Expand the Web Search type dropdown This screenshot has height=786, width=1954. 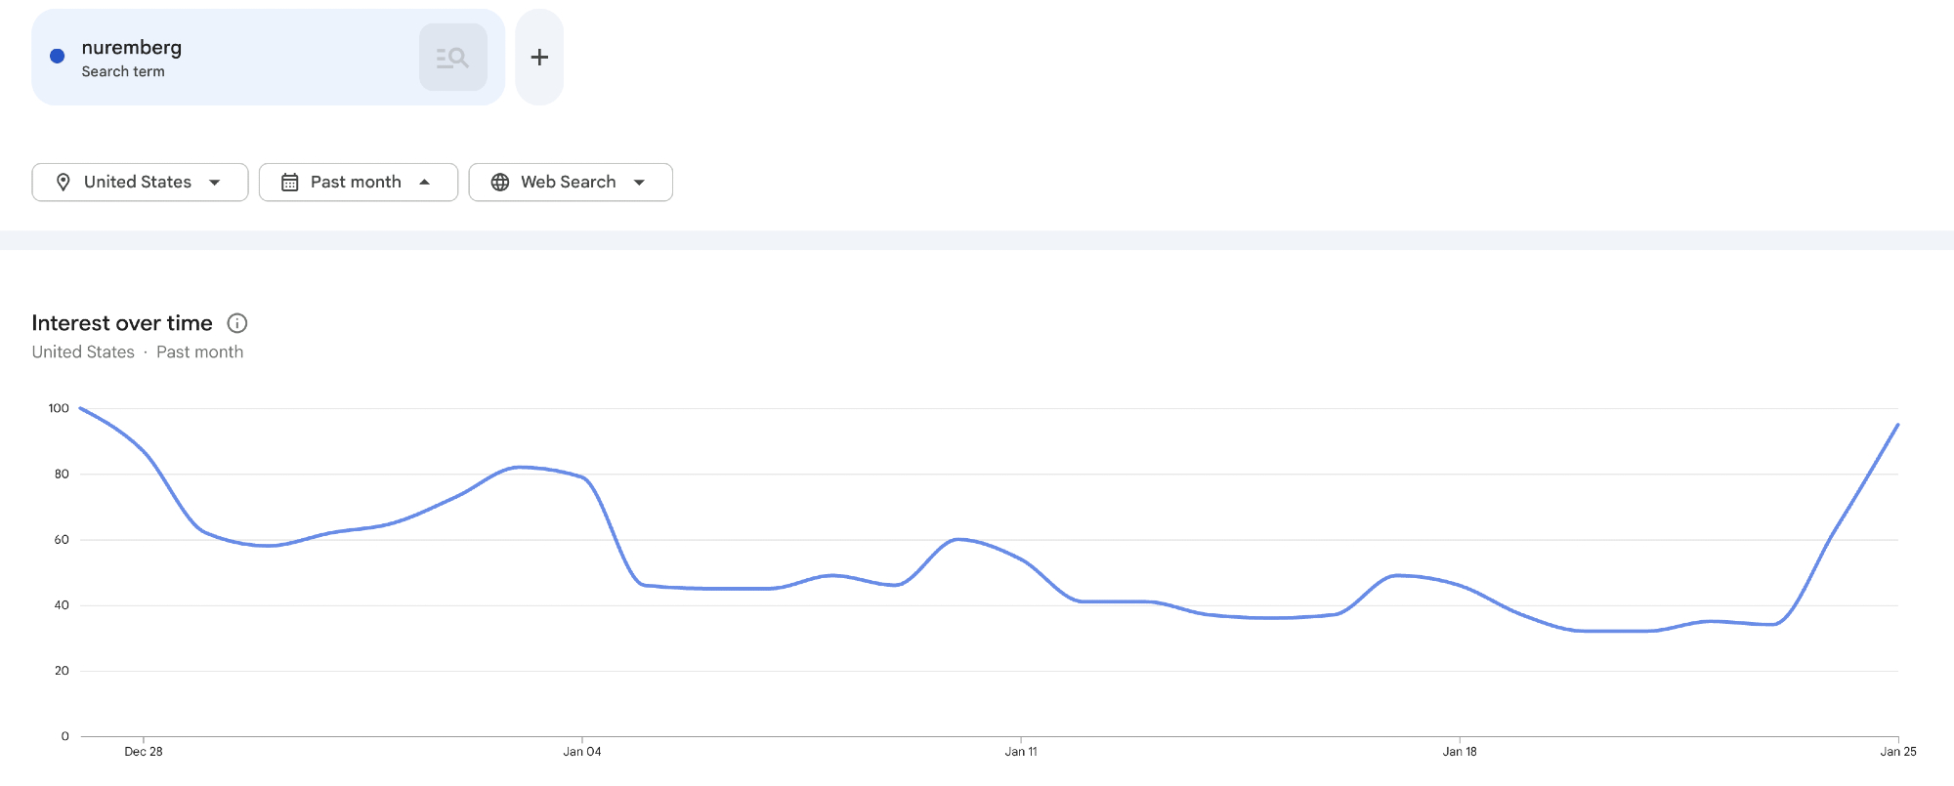point(570,183)
